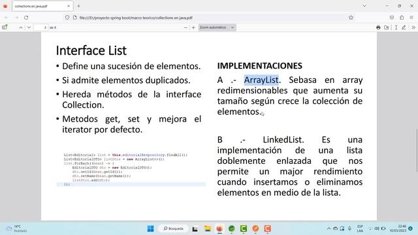Show site information page icon
Viewport: 418px width, 235px height.
click(x=75, y=18)
